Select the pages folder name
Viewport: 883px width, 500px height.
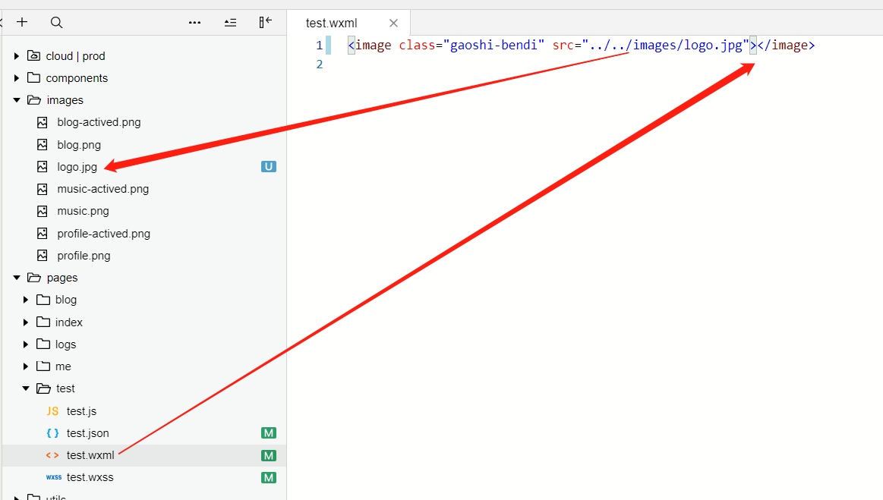click(x=62, y=278)
